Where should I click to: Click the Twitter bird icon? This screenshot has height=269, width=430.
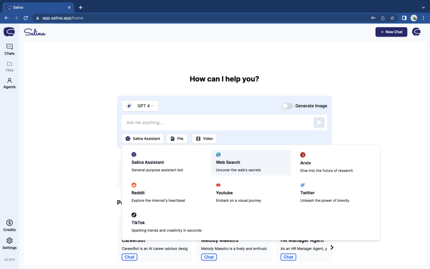302,185
